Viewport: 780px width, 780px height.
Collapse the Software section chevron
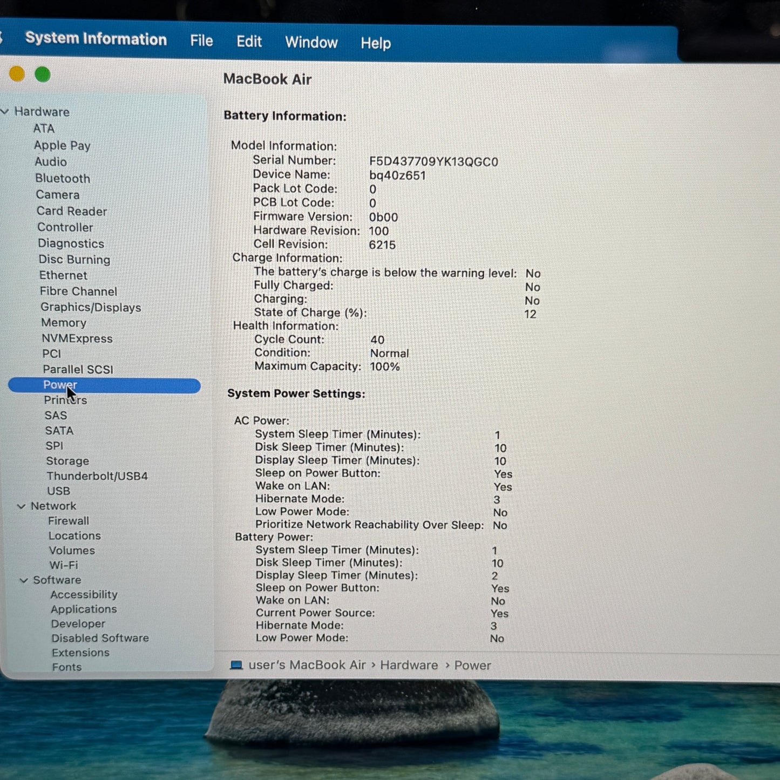(24, 580)
